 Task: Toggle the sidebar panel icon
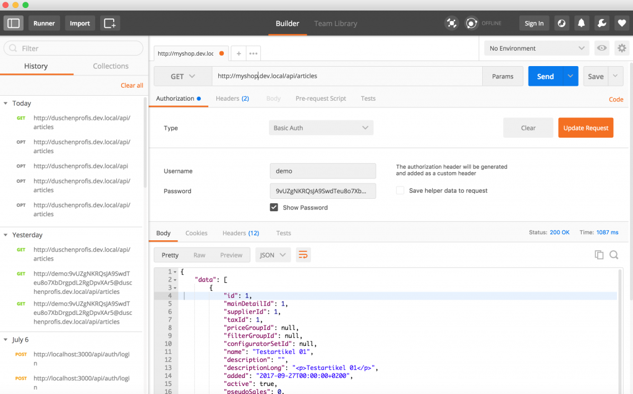(14, 23)
